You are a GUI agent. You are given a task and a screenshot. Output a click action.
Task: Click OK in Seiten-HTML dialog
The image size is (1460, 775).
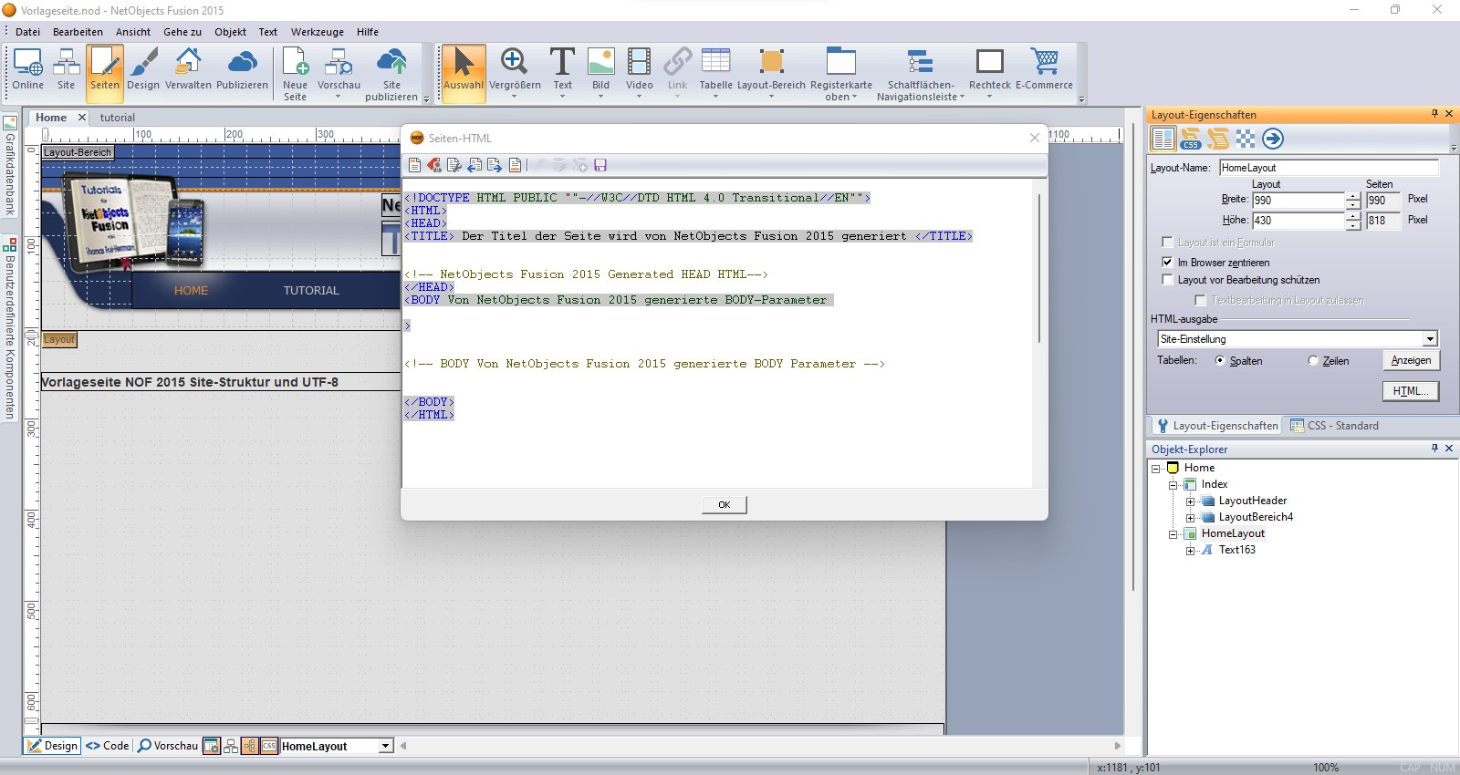coord(724,504)
